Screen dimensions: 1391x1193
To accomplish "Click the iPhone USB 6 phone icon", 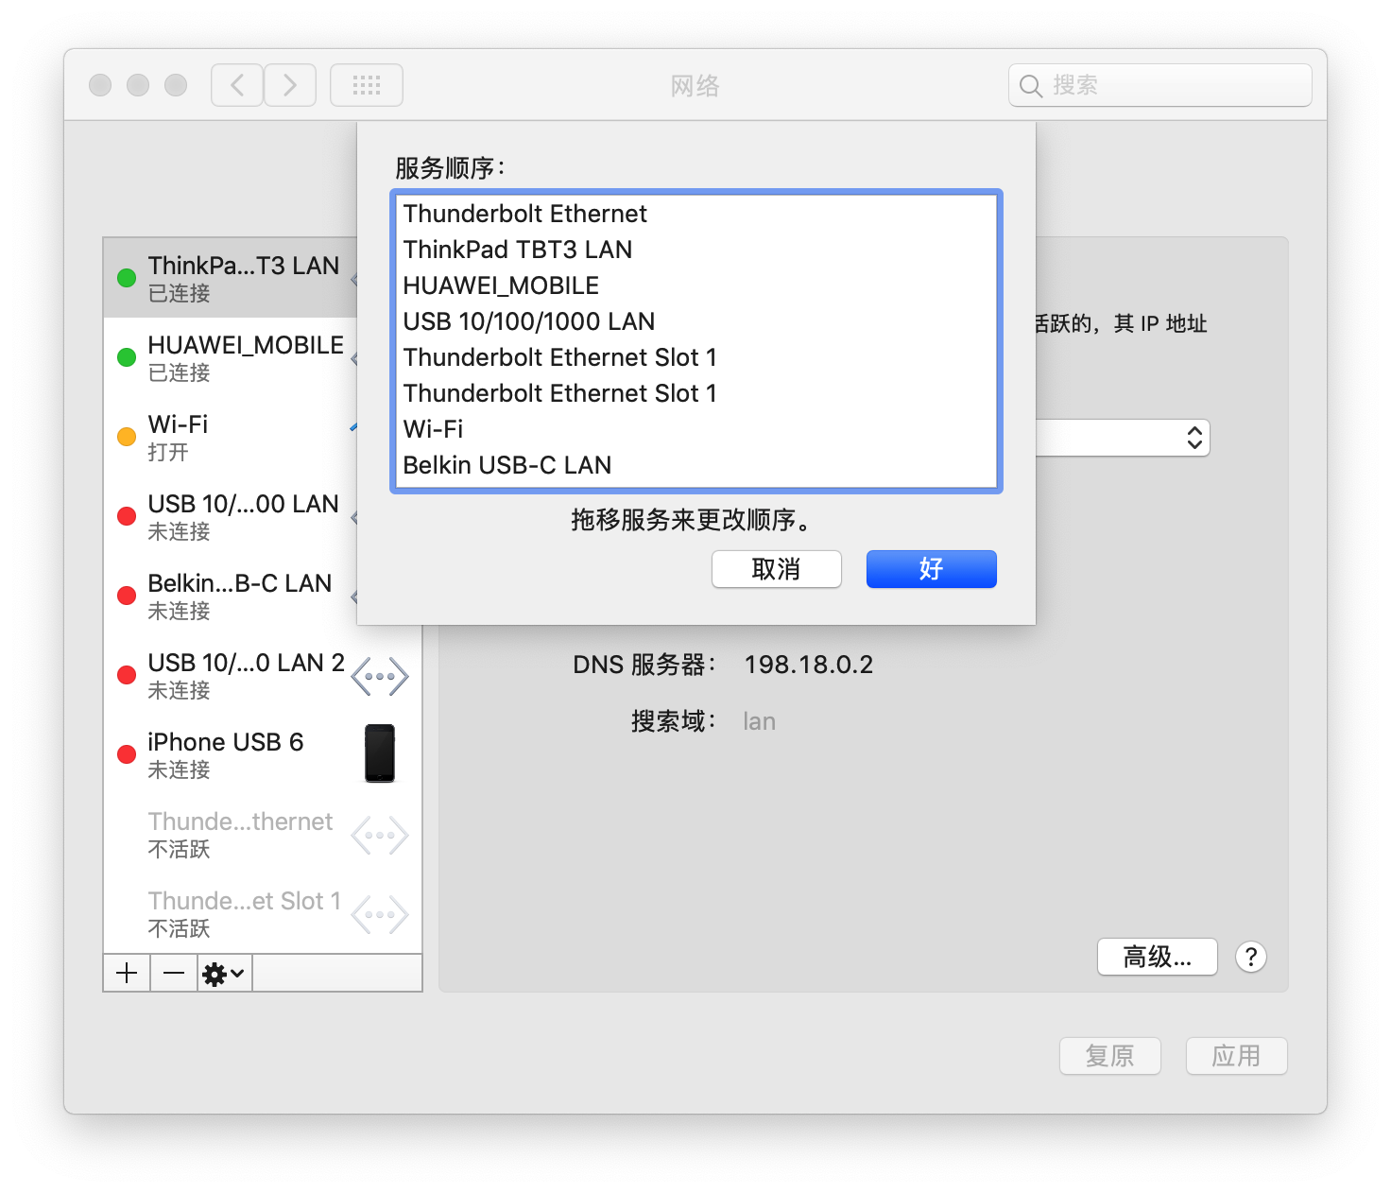I will 380,753.
